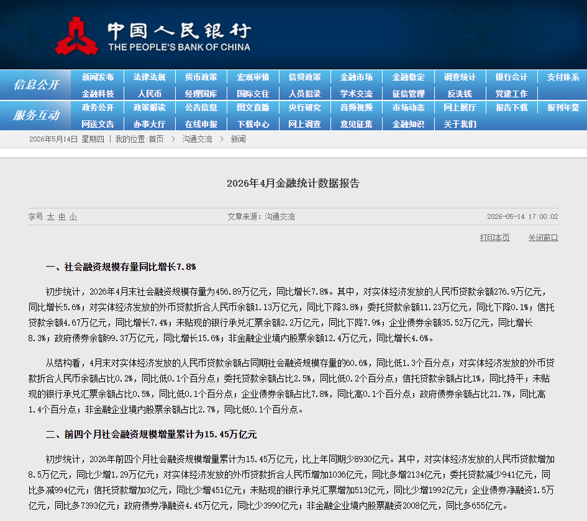Screen dimensions: 587x521
Task: Open 调查统计 menu item
Action: point(460,77)
